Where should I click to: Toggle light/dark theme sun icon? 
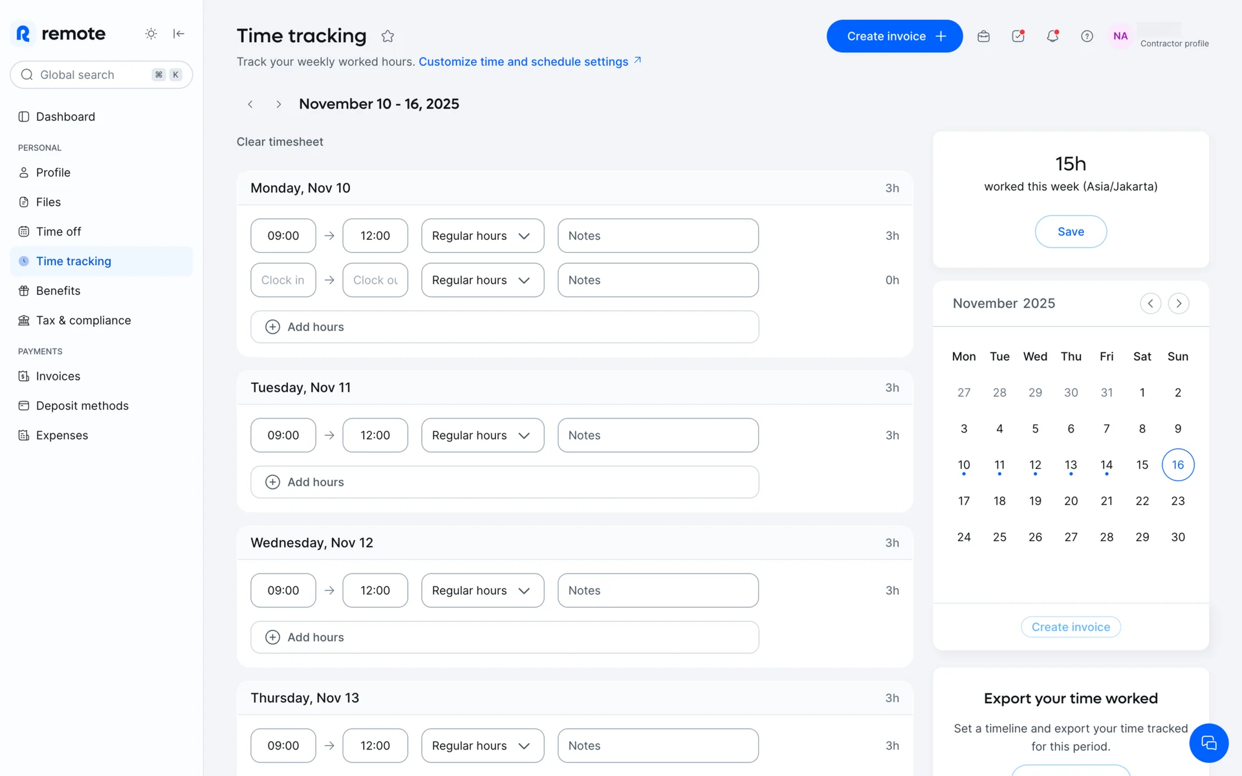click(151, 34)
